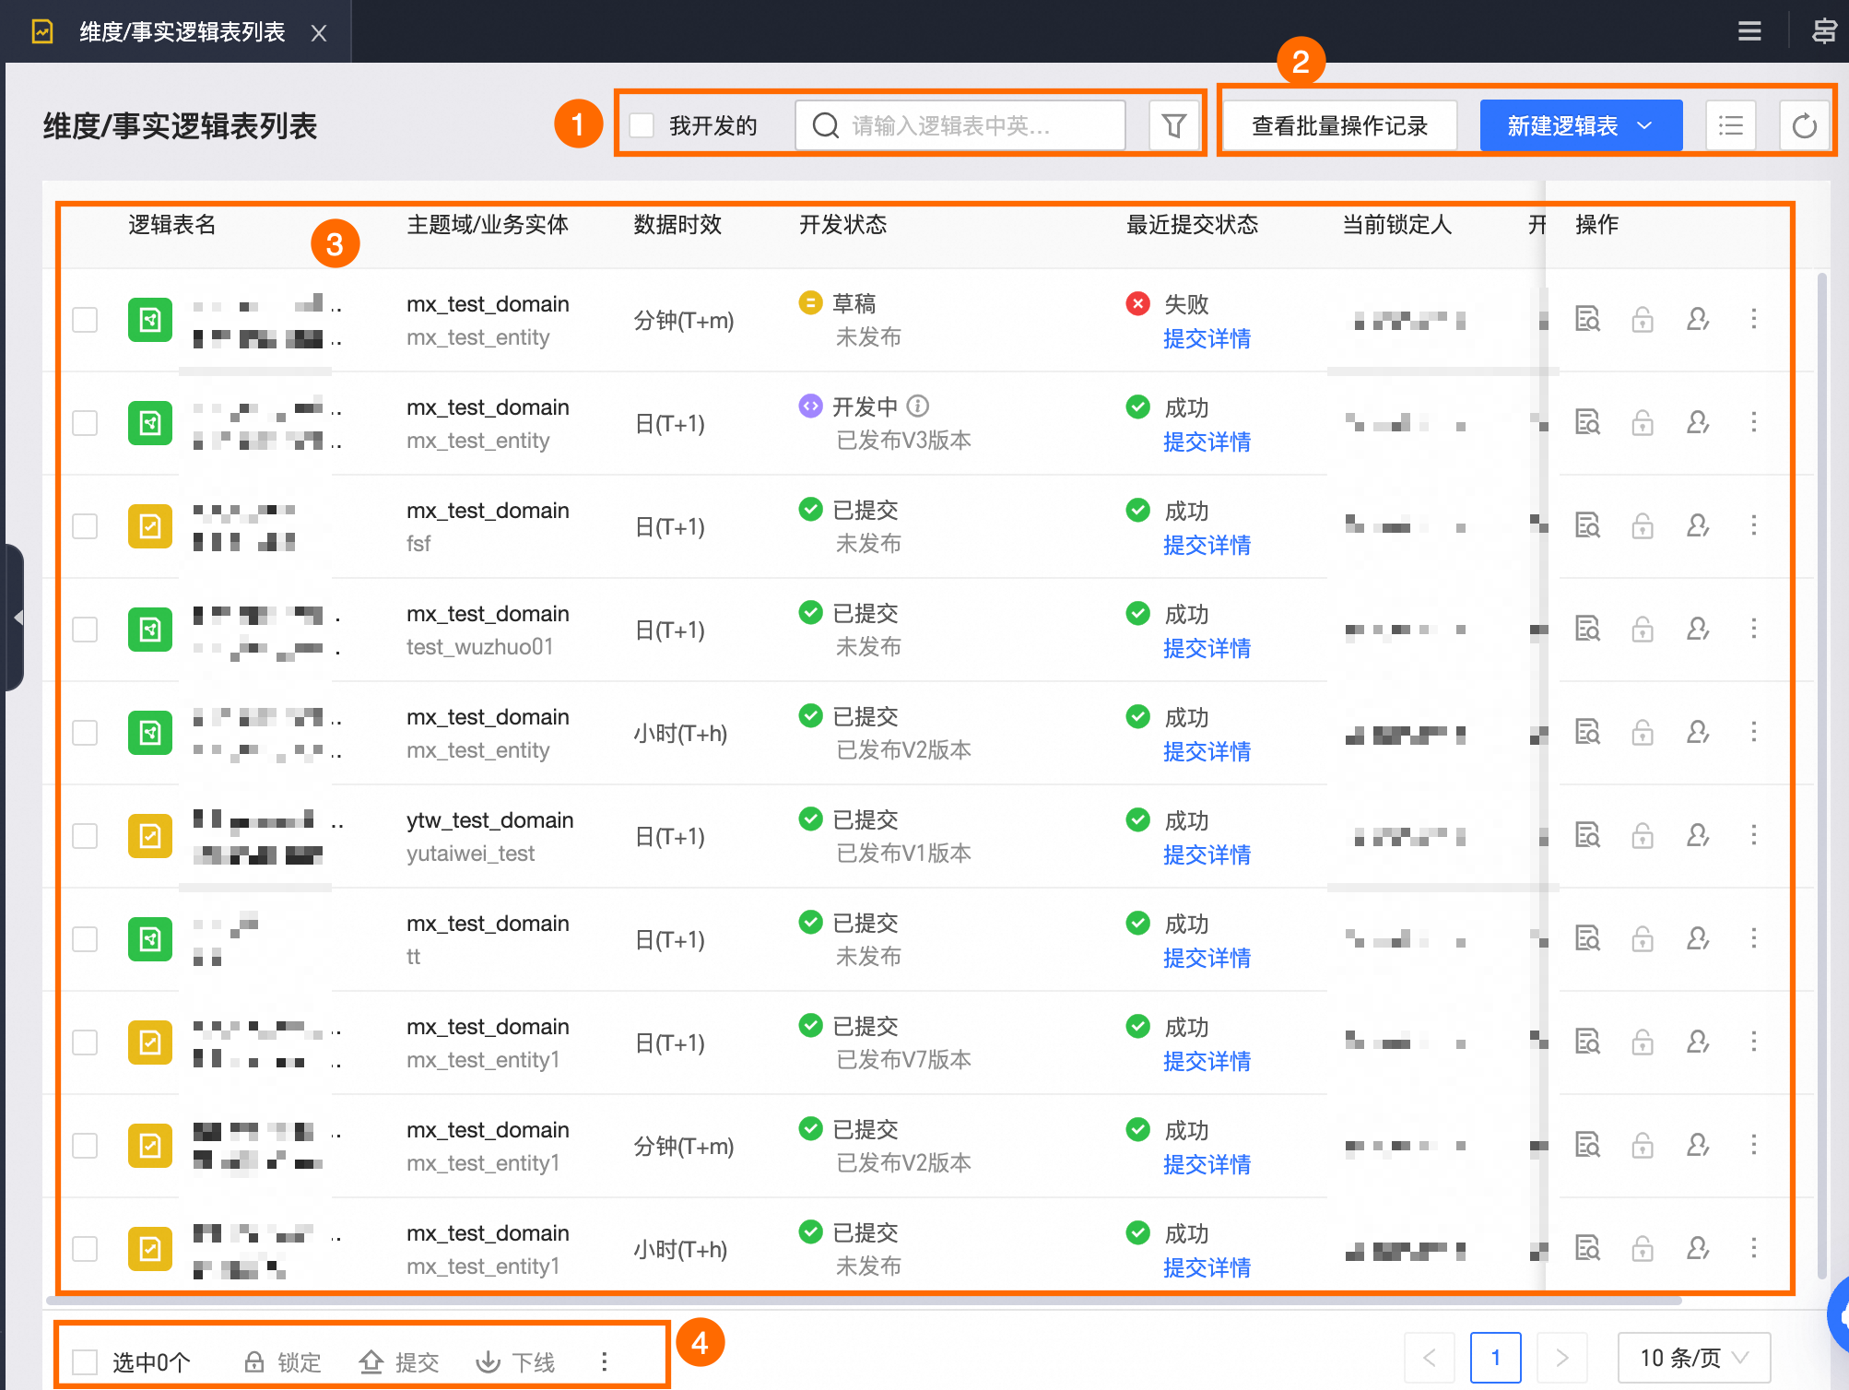
Task: Open the filter funnel icon
Action: [x=1173, y=125]
